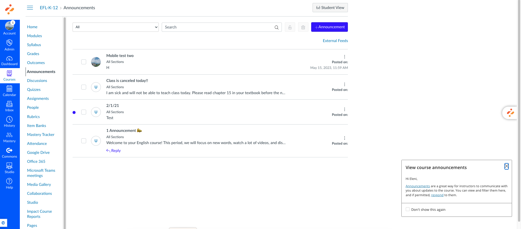
Task: Click the lock announcements icon button
Action: pos(290,27)
